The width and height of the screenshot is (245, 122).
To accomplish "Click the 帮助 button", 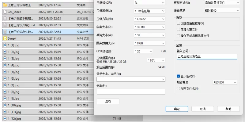I will coord(228,109).
